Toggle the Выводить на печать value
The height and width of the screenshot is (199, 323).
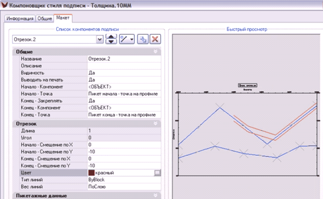click(x=122, y=79)
